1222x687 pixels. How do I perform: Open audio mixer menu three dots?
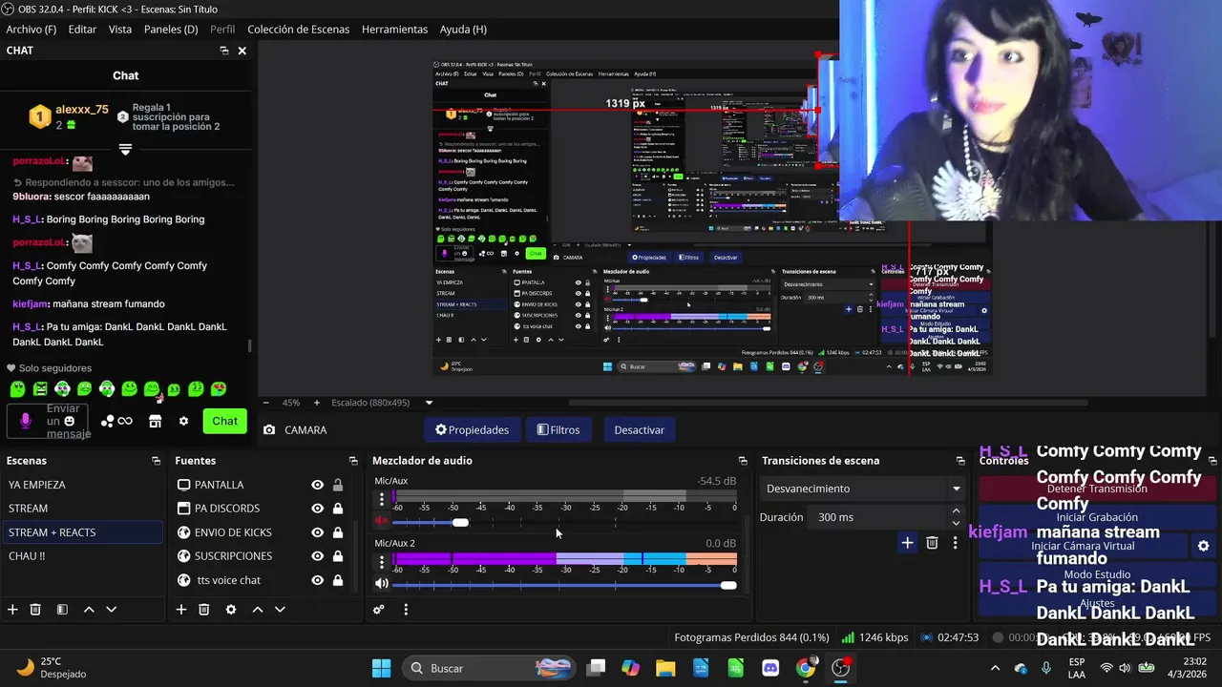coord(406,609)
